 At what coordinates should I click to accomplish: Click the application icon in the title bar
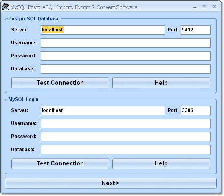point(6,7)
